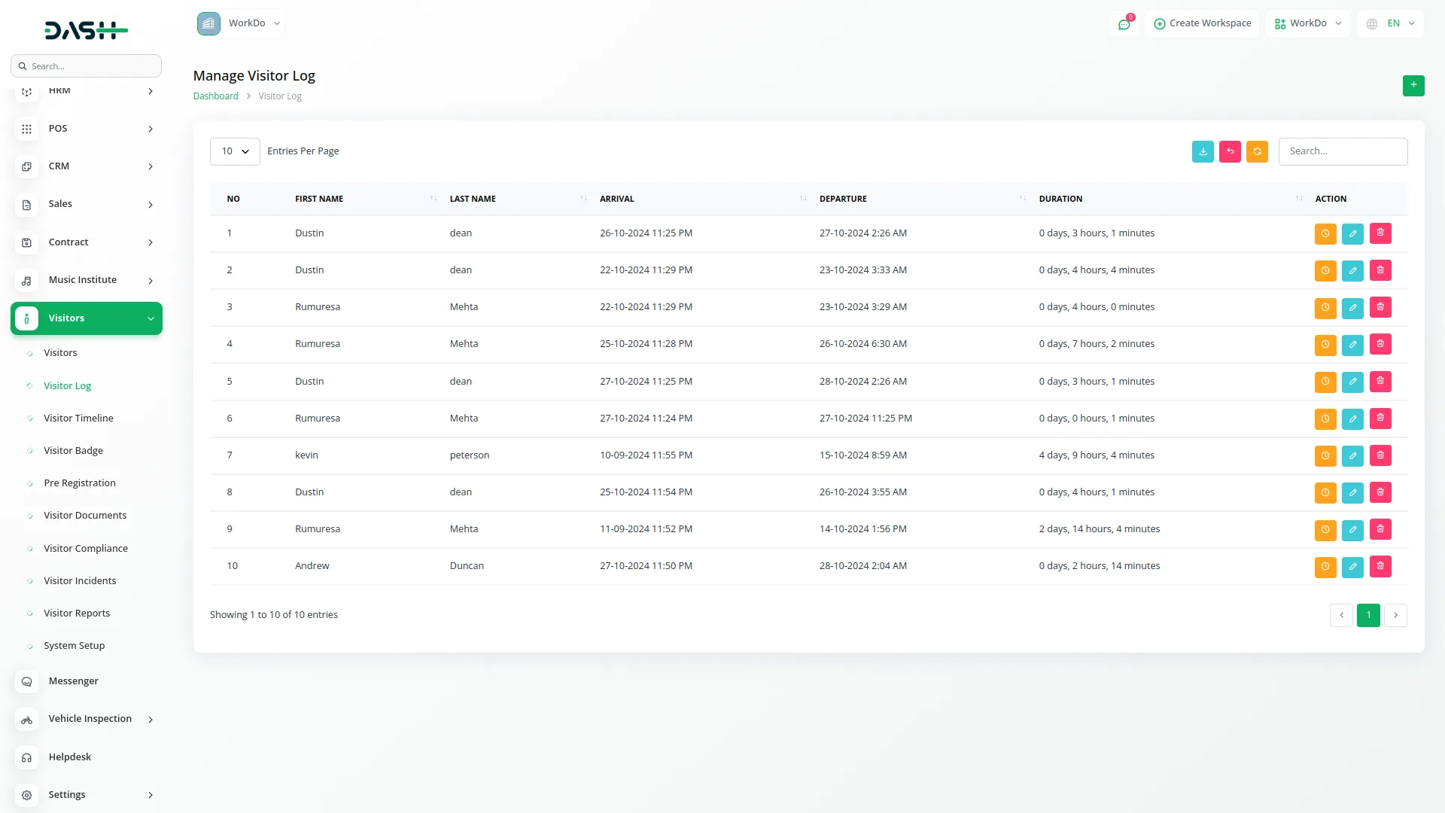Click the Dashboard breadcrumb link

point(215,96)
